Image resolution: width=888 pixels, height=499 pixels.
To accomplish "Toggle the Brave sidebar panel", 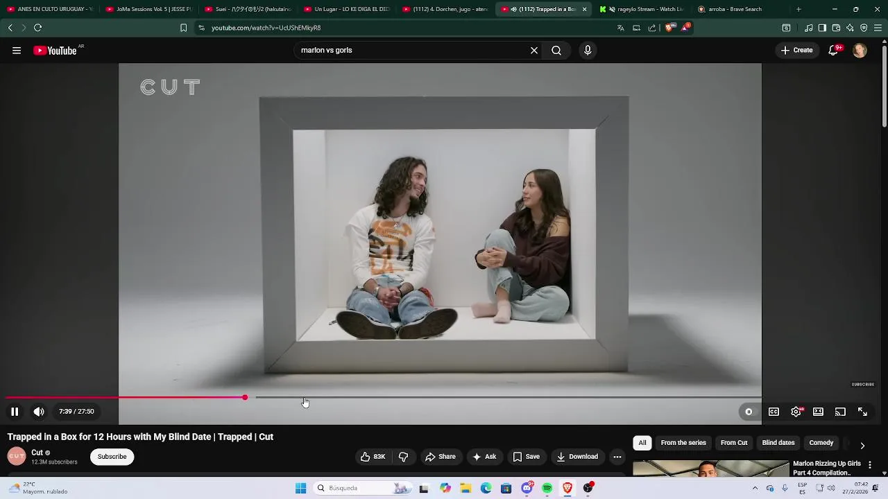I will click(822, 28).
